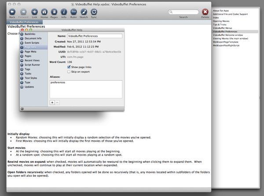Click the VideoBuffet Preferences page heading
Image resolution: width=264 pixels, height=196 pixels.
(x=26, y=26)
